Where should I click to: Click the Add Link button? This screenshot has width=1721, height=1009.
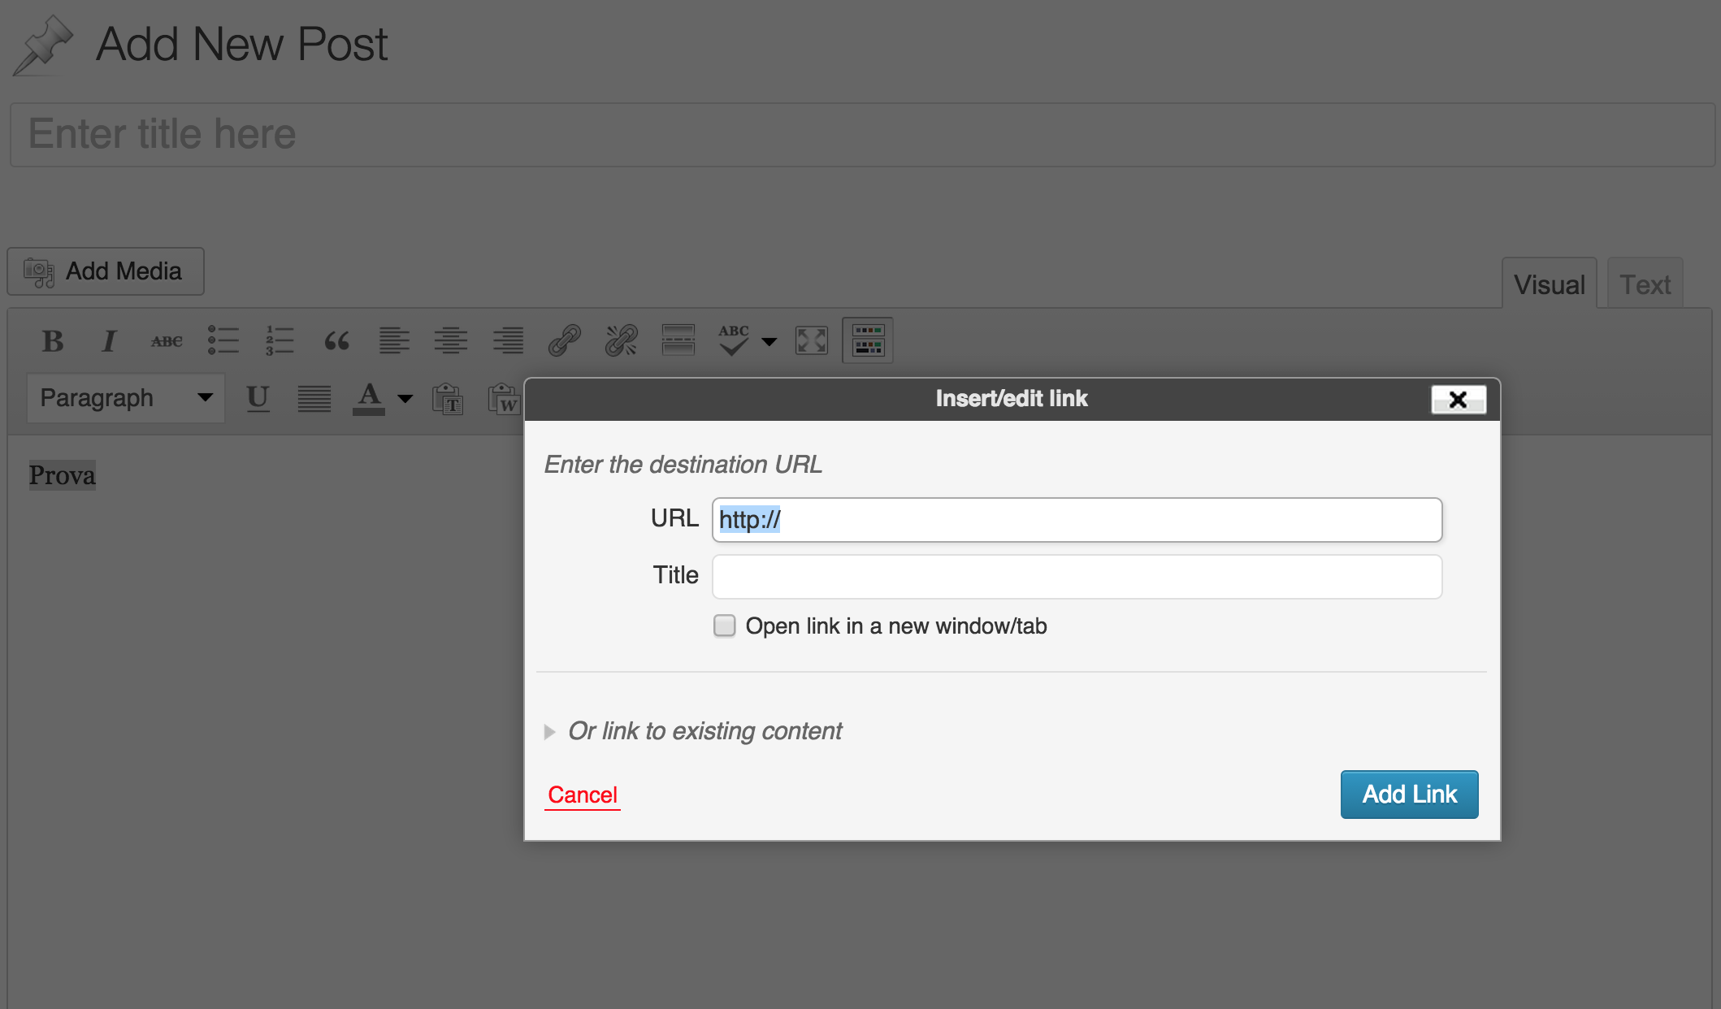click(1409, 795)
